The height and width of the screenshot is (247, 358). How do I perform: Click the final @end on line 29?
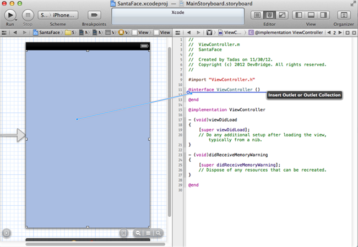pyautogui.click(x=193, y=185)
